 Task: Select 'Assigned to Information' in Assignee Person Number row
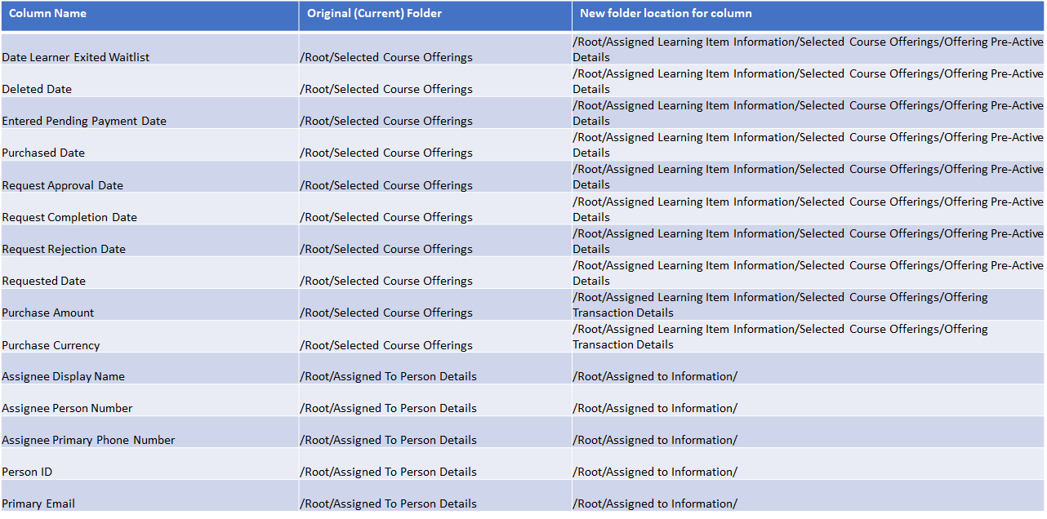tap(809, 400)
